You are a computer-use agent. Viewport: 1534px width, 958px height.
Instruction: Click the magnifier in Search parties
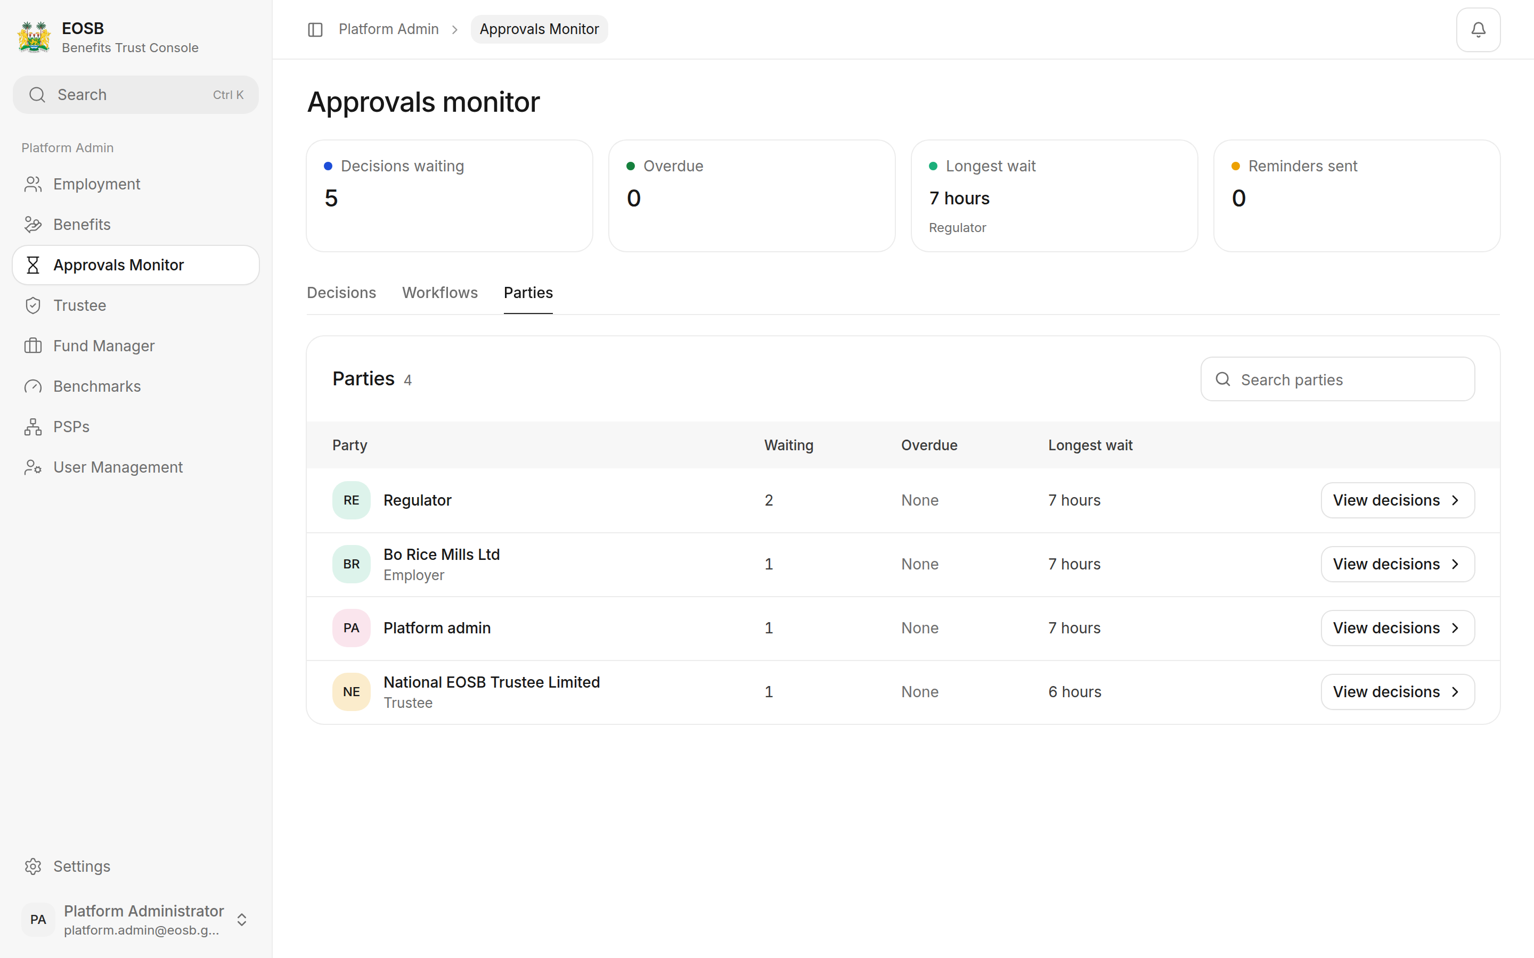[1223, 379]
